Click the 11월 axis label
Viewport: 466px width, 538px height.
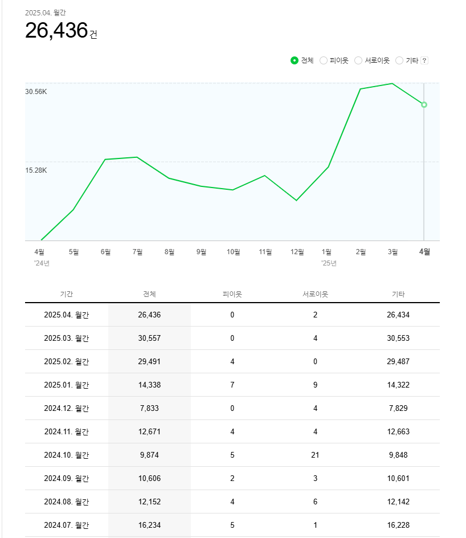pos(265,252)
